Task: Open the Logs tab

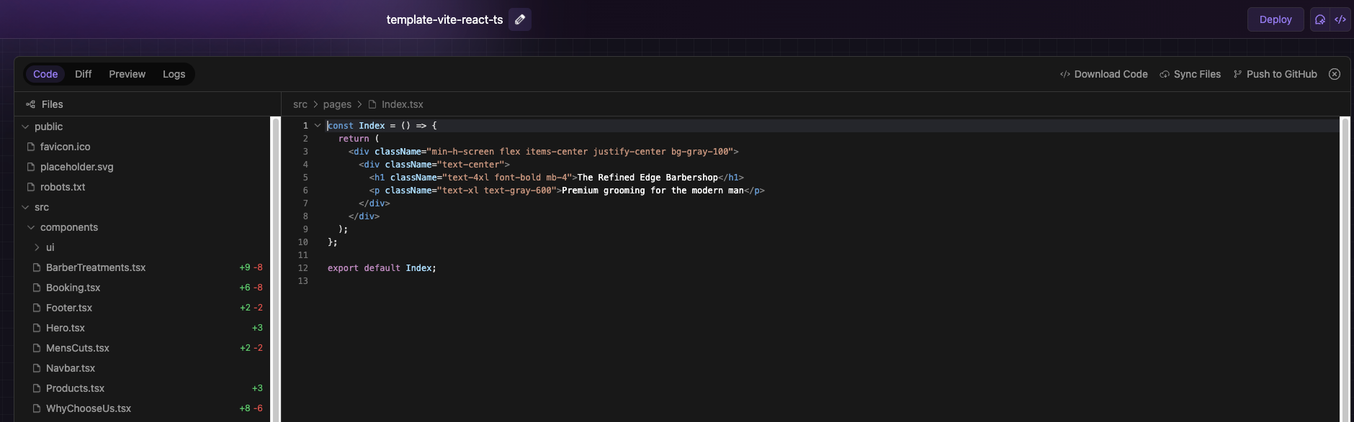Action: point(174,74)
